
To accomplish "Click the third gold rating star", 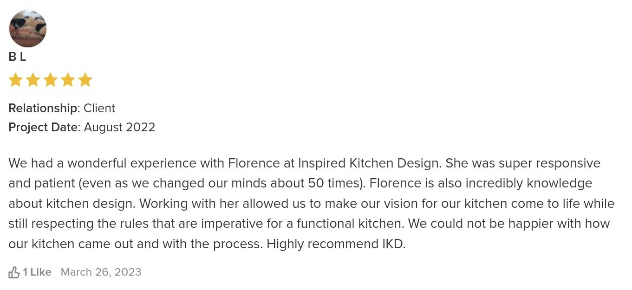I will click(50, 80).
